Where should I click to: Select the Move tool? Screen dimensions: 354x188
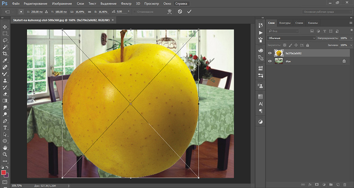(5, 27)
